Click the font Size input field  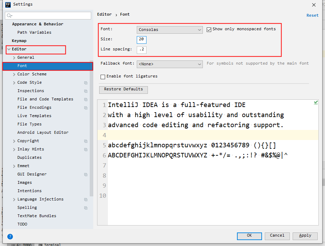tap(141, 40)
